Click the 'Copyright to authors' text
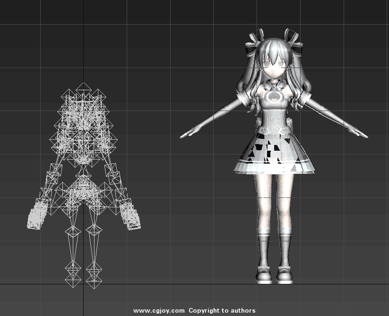The width and height of the screenshot is (389, 316). coord(222,310)
